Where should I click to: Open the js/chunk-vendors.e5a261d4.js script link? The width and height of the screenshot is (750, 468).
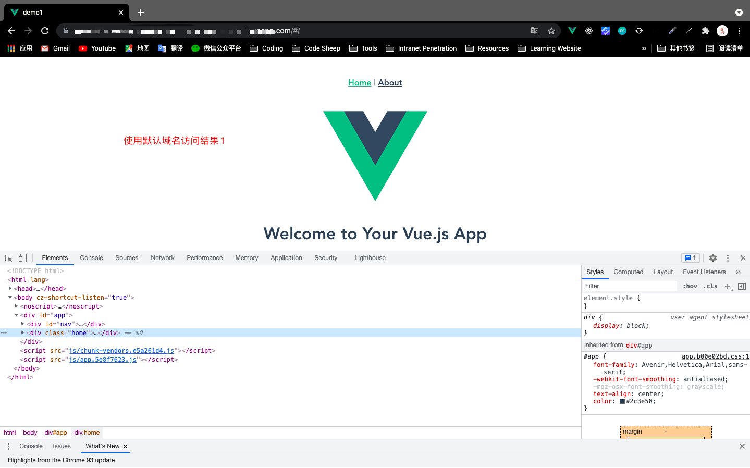121,351
